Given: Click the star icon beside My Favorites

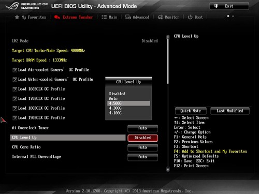Looking at the screenshot, I should (17, 17).
